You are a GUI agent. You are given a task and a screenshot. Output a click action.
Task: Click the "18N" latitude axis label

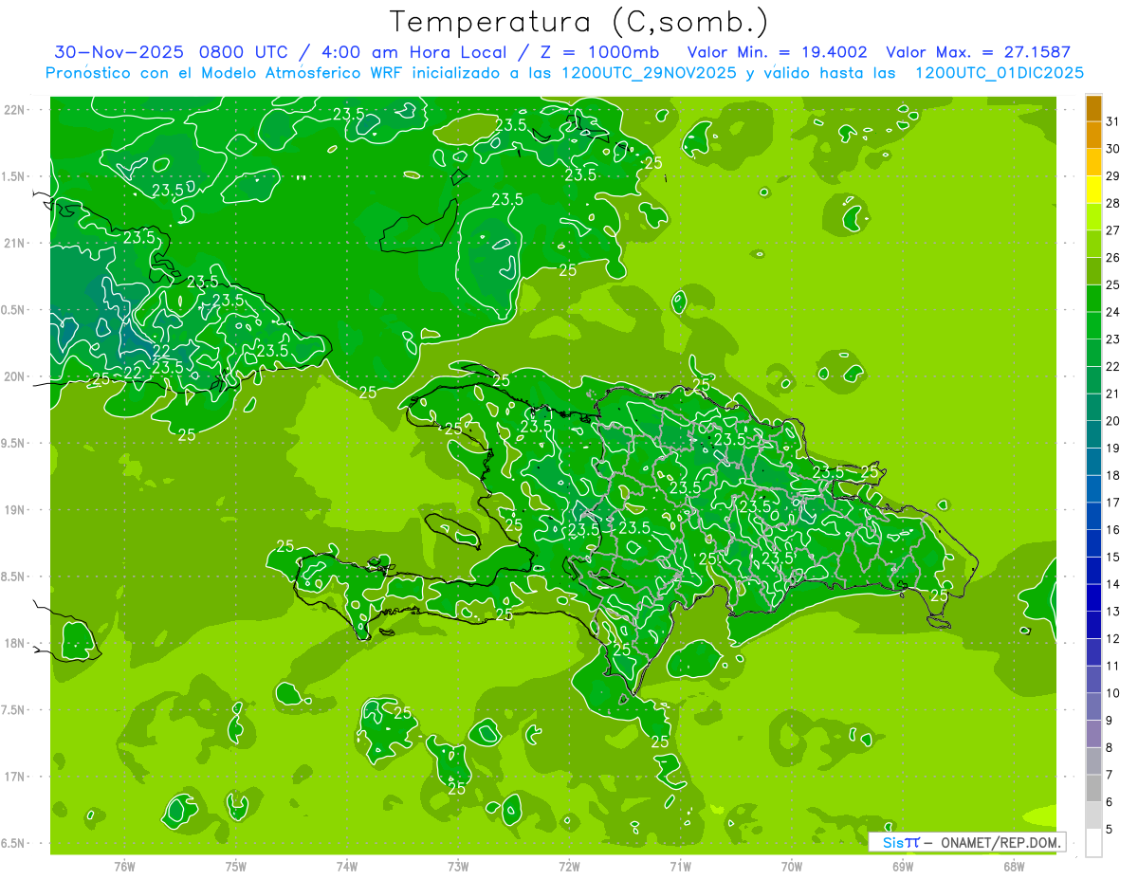pos(15,643)
